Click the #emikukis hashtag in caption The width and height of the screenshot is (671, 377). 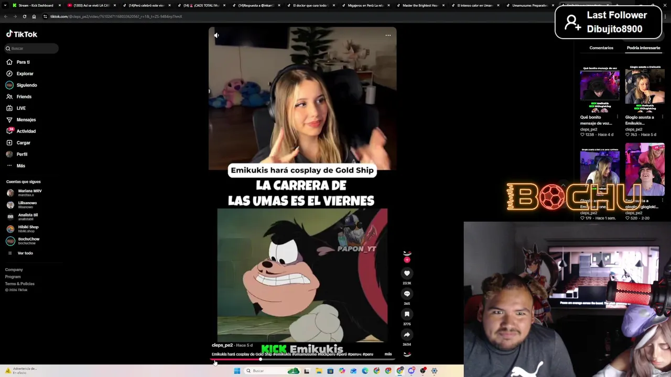click(282, 354)
